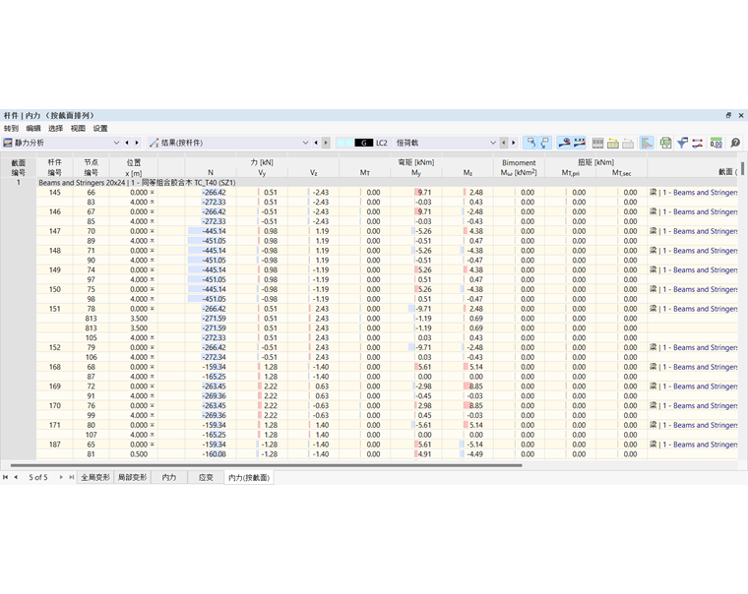Switch to the 局部变形 tab
This screenshot has height=594, width=748.
pyautogui.click(x=132, y=477)
